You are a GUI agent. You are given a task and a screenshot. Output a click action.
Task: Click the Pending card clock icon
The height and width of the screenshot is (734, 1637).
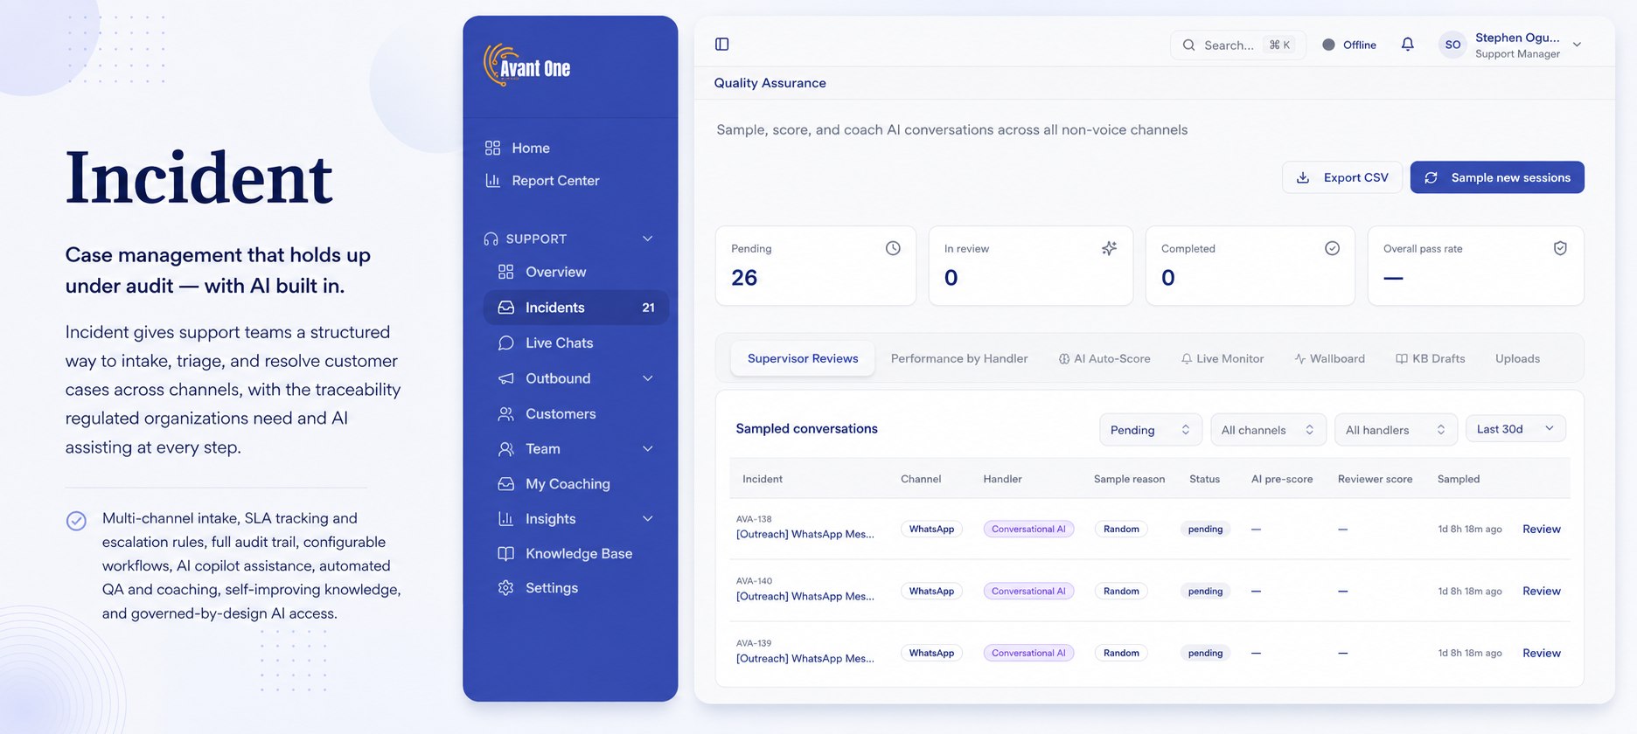tap(893, 248)
